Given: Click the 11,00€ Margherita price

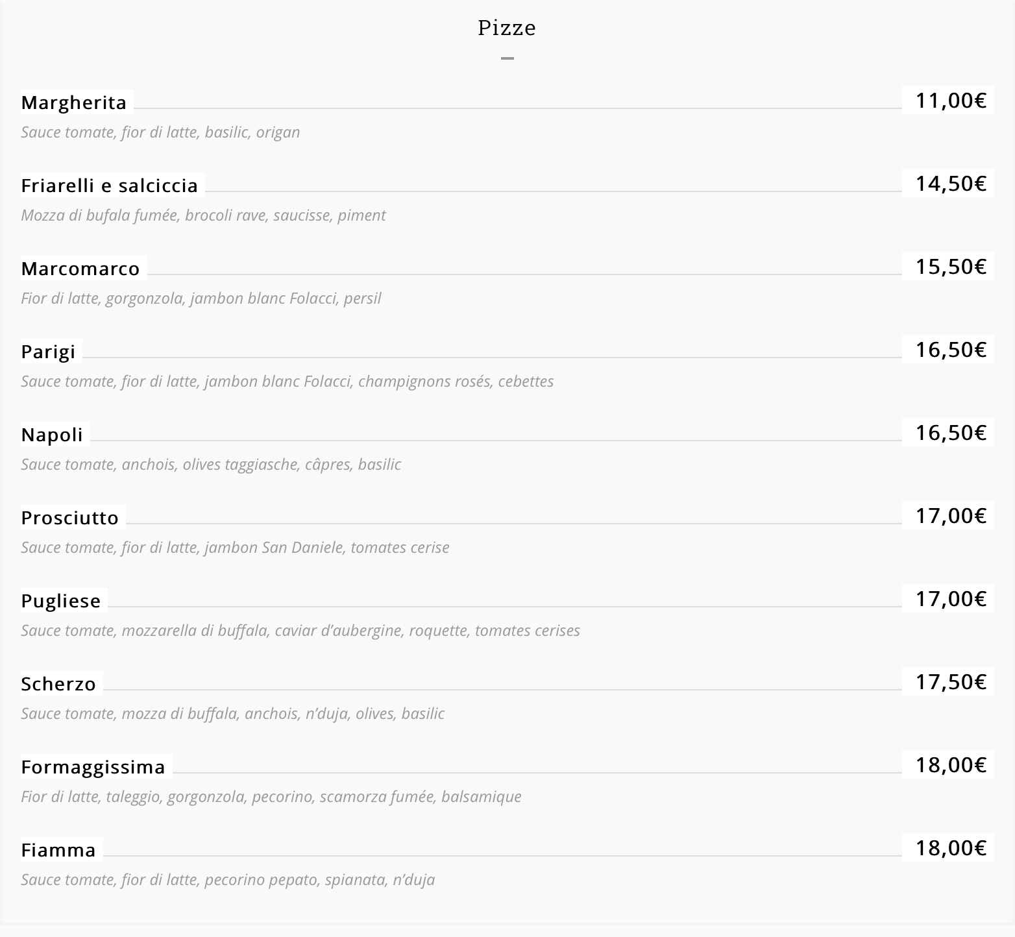Looking at the screenshot, I should point(951,101).
